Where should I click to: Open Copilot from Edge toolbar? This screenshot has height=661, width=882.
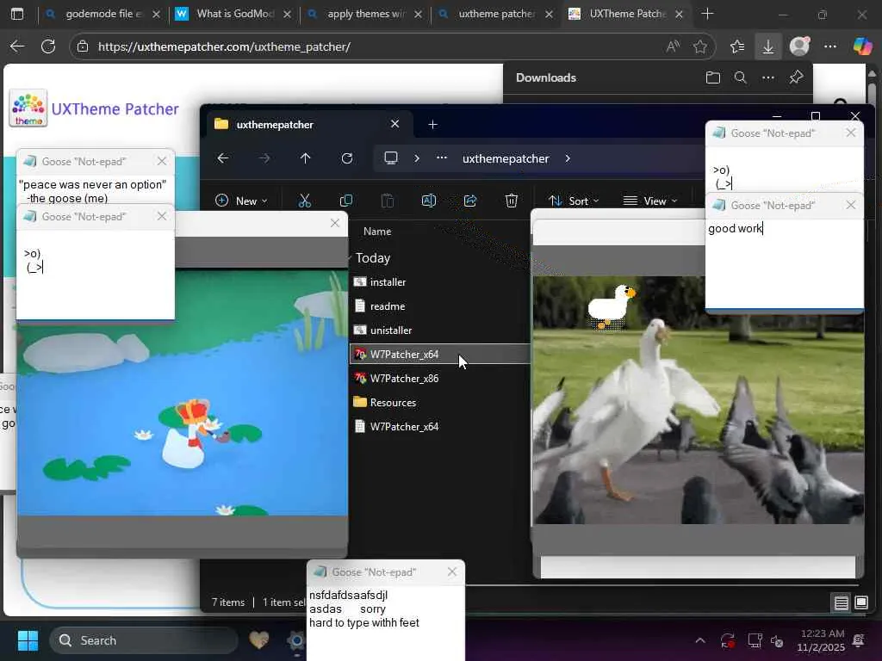[862, 46]
